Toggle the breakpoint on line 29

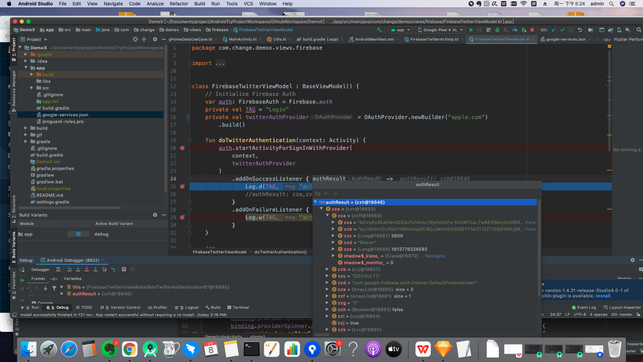pyautogui.click(x=183, y=217)
